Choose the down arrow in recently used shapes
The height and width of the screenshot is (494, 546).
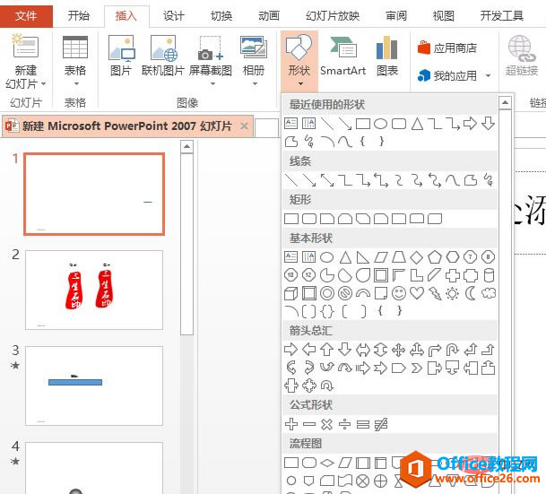(x=489, y=124)
